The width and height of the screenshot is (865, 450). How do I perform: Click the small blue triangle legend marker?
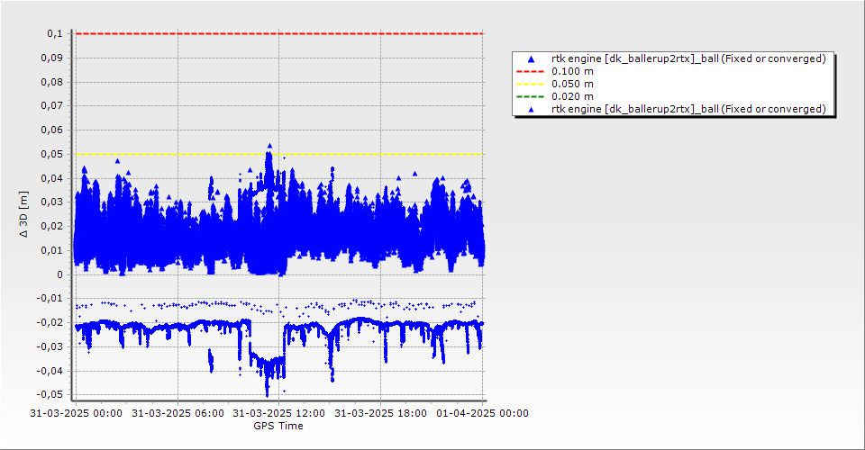pyautogui.click(x=532, y=110)
